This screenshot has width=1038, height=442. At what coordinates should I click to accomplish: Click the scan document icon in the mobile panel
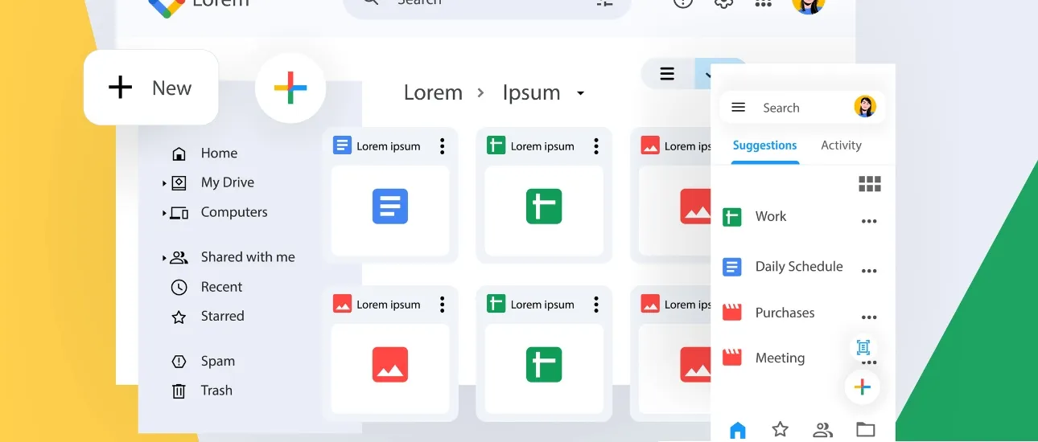(863, 347)
